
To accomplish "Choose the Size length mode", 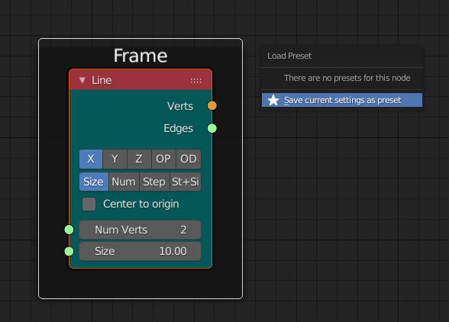I will (94, 182).
